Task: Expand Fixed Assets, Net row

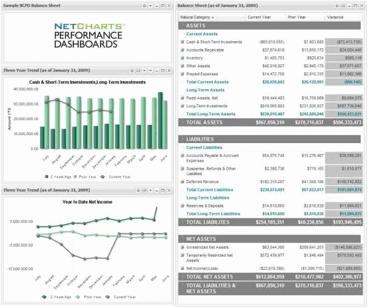Action: [182, 98]
